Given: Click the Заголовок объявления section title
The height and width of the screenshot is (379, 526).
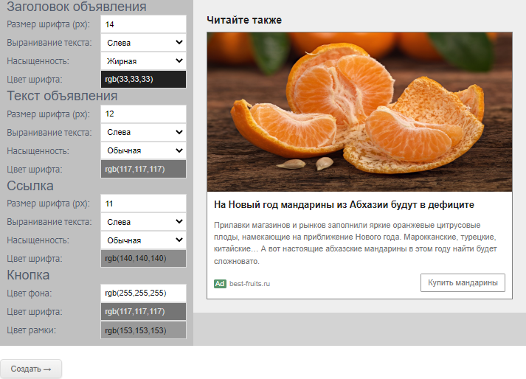Looking at the screenshot, I should click(x=77, y=7).
